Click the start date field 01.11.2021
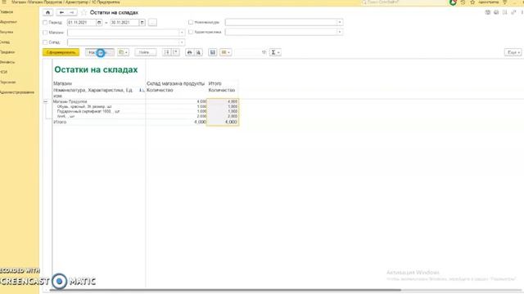 [x=82, y=23]
